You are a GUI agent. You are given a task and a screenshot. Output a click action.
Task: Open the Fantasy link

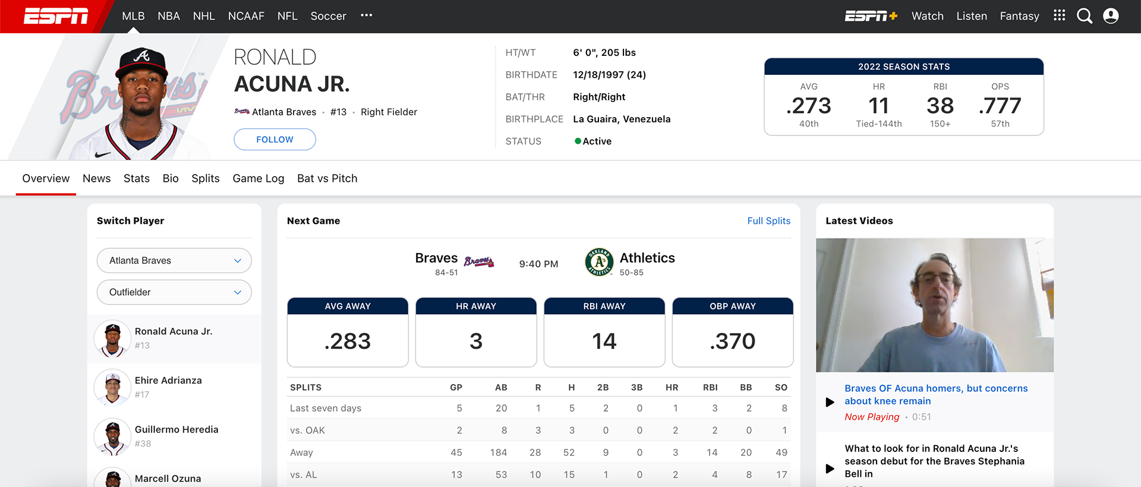(1019, 16)
